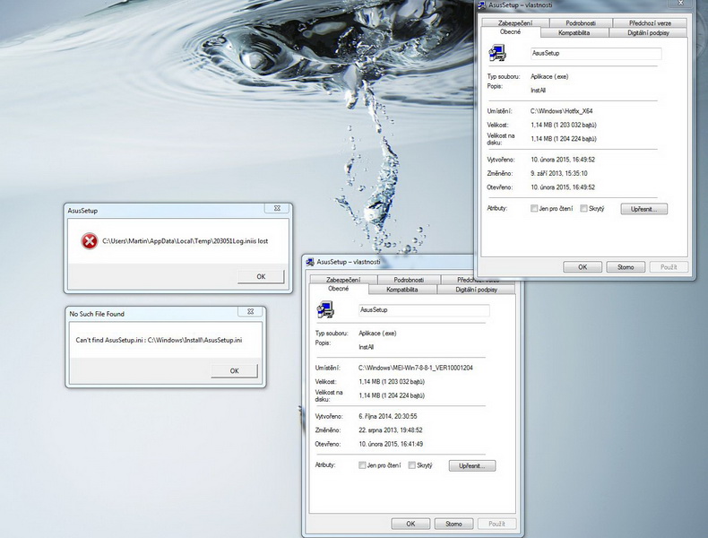Open the Zabezpečení tab in the upper properties window

[x=515, y=22]
